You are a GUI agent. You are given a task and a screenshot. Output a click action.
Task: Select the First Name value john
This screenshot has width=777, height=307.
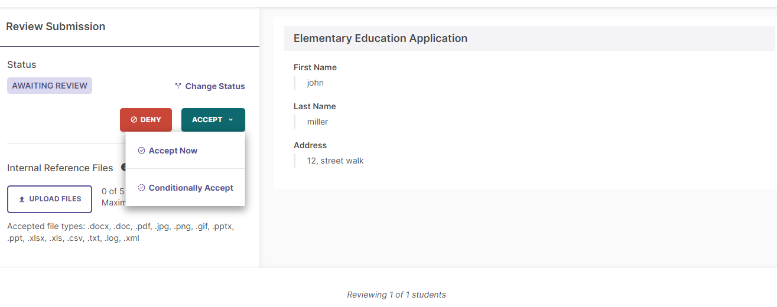click(x=316, y=83)
